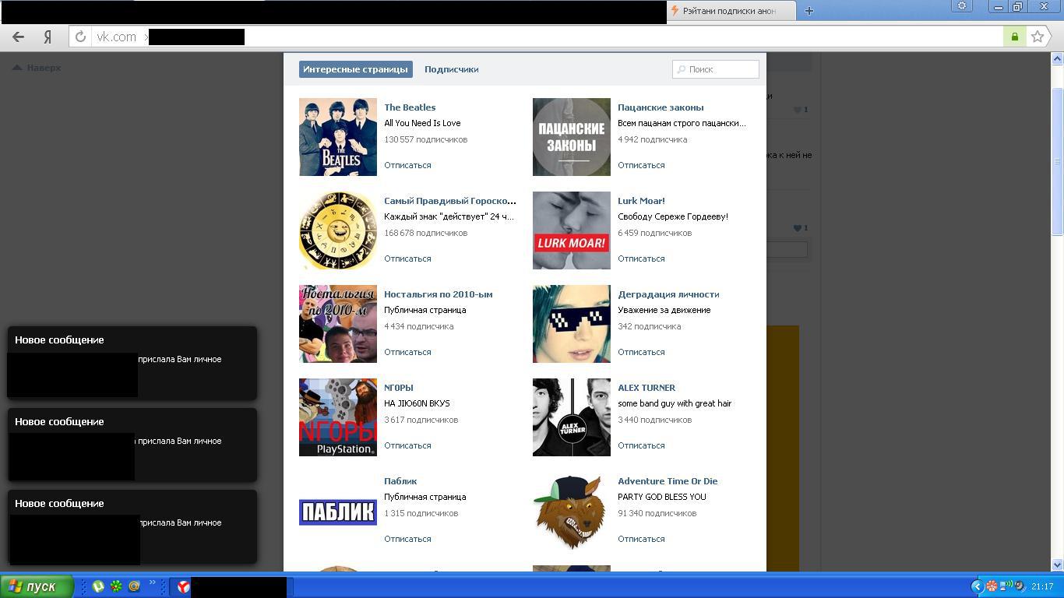Click the page scrollbar down arrow
The height and width of the screenshot is (598, 1064).
[1057, 565]
